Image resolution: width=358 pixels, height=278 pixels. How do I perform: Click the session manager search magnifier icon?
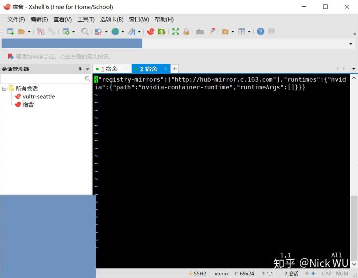88,79
